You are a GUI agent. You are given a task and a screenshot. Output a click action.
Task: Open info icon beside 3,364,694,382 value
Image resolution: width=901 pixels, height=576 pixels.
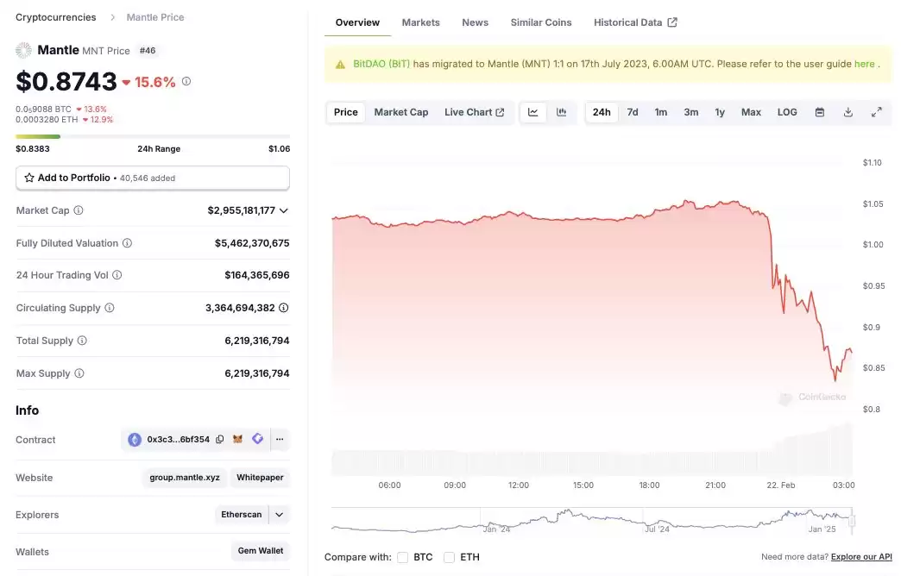click(284, 308)
